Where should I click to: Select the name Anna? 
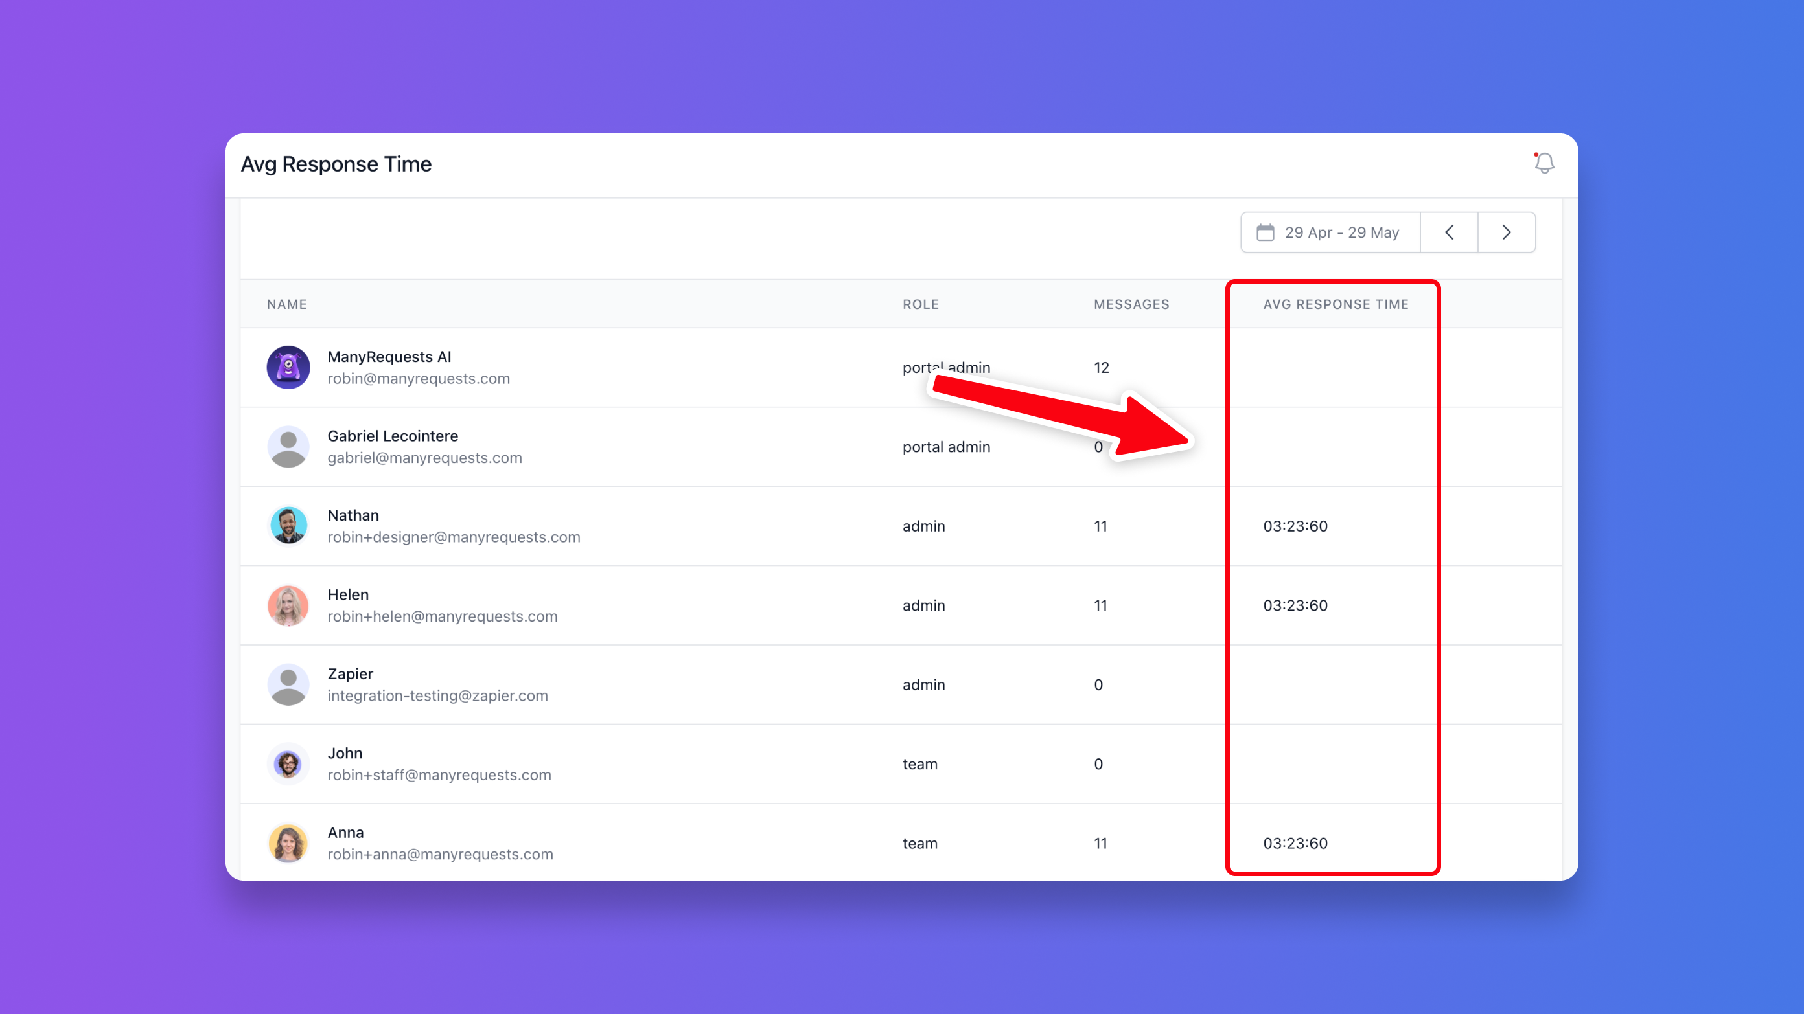click(346, 832)
